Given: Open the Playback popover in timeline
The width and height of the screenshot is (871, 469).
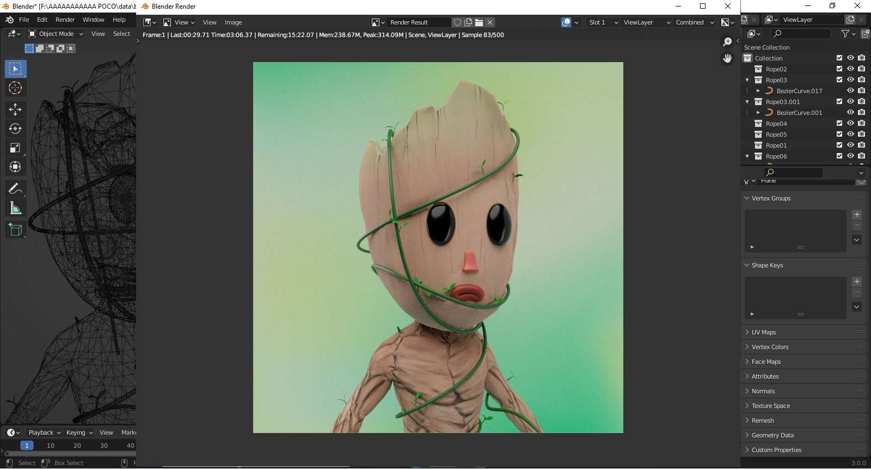Looking at the screenshot, I should point(44,433).
